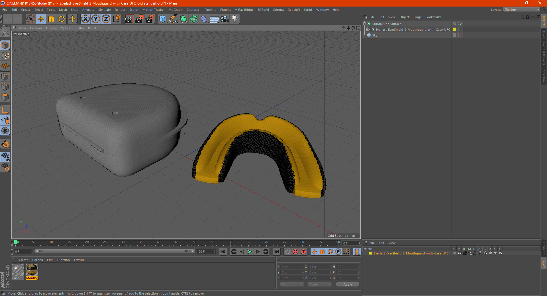The image size is (547, 296).
Task: Collapse Subdivision Surface tree item
Action: (x=364, y=24)
